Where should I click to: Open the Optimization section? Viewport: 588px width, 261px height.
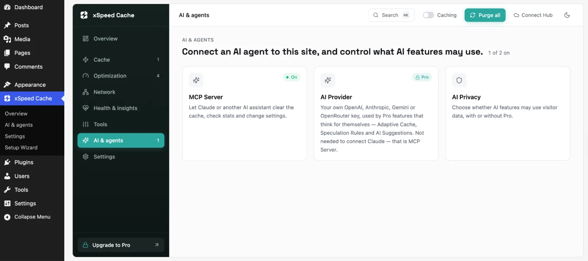click(x=121, y=76)
